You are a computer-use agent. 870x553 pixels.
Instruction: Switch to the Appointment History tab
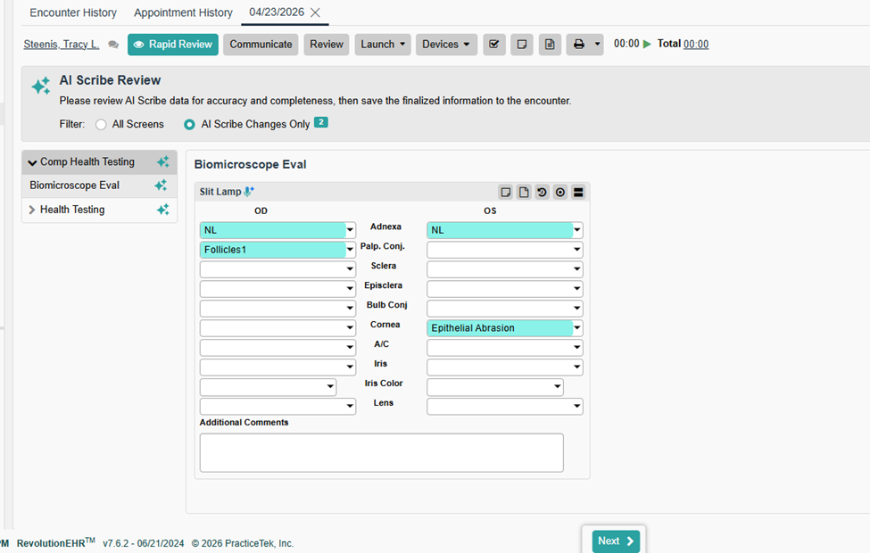click(183, 13)
